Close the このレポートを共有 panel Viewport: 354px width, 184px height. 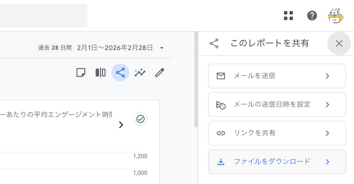[x=339, y=43]
